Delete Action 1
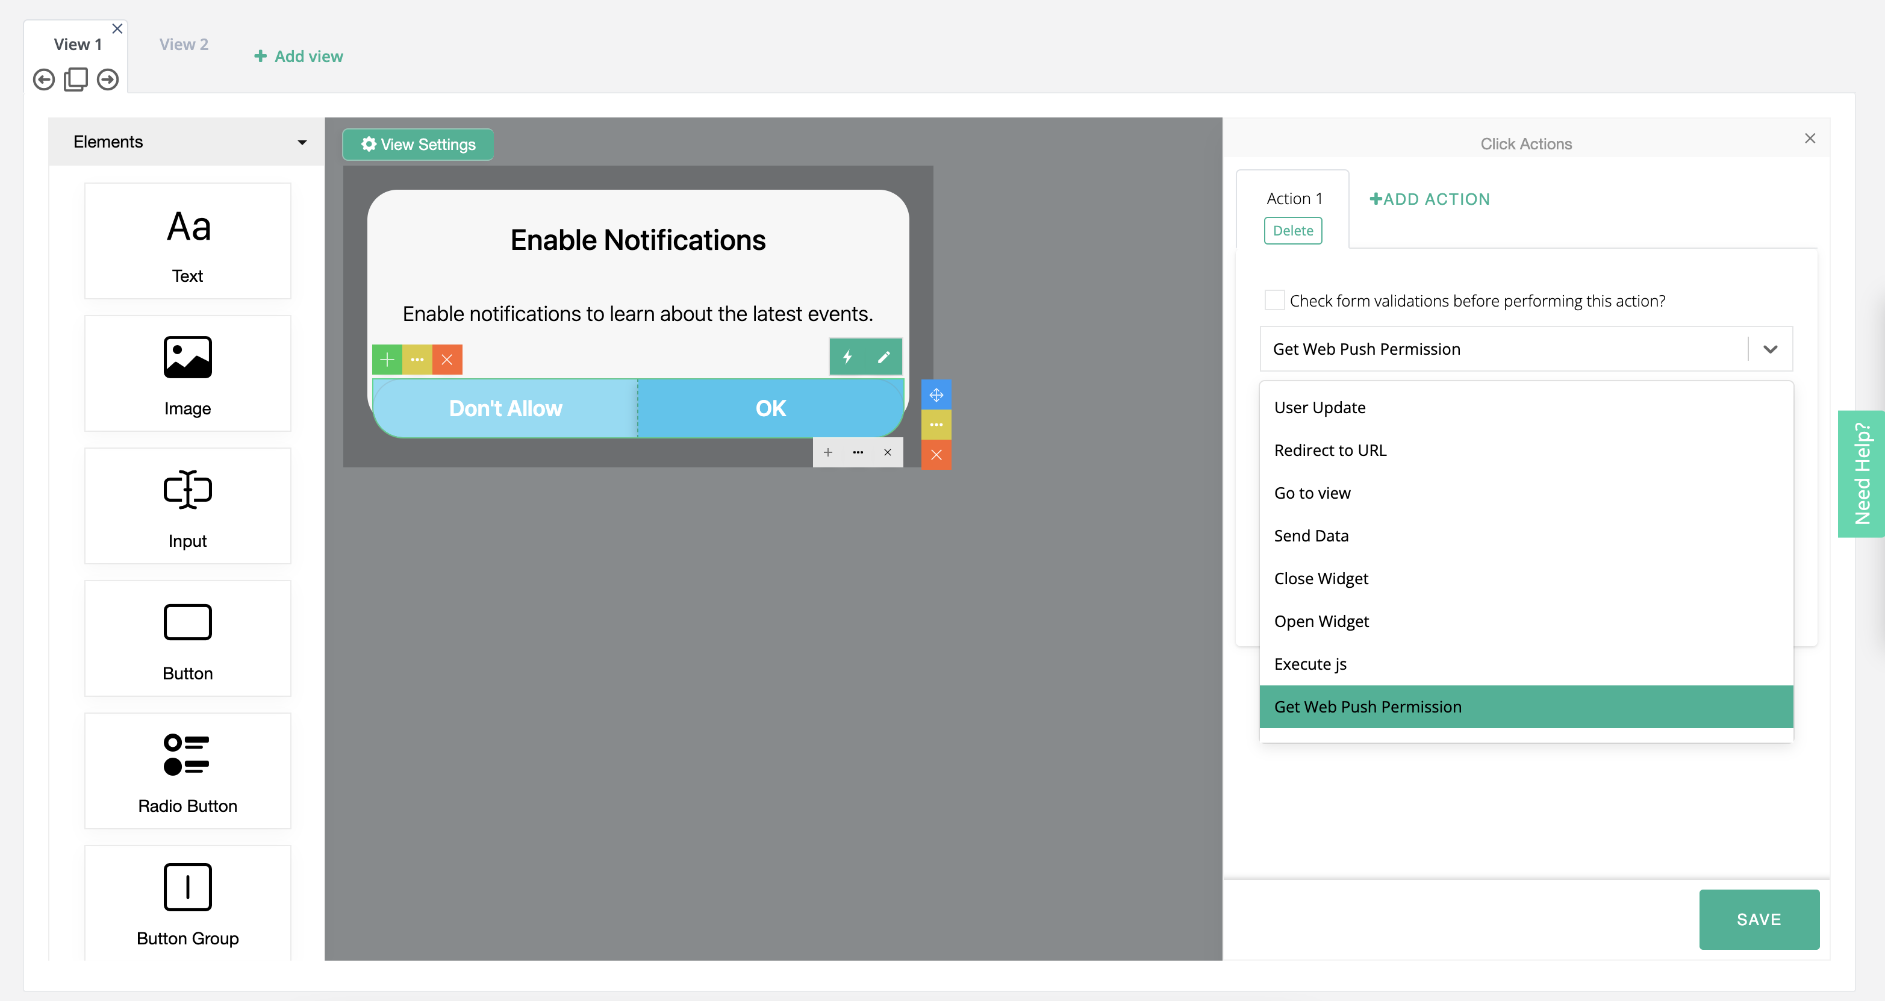Screen dimensions: 1885x1001 (1292, 231)
